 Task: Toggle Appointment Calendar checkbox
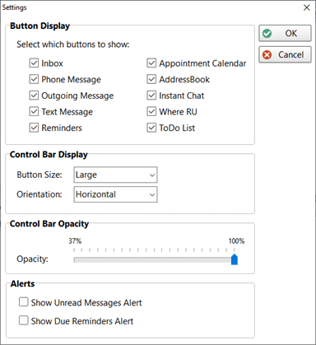(x=151, y=63)
